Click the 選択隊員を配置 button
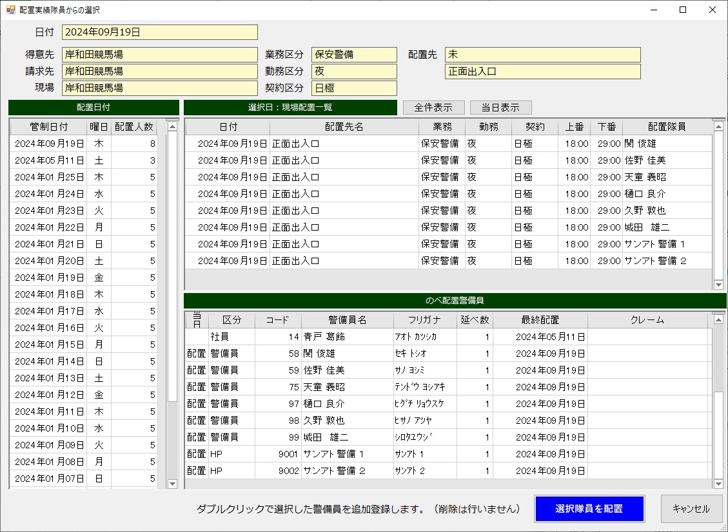Viewport: 728px width, 532px height. click(x=589, y=509)
